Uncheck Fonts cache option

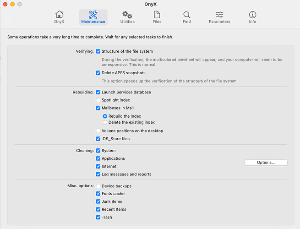click(98, 194)
